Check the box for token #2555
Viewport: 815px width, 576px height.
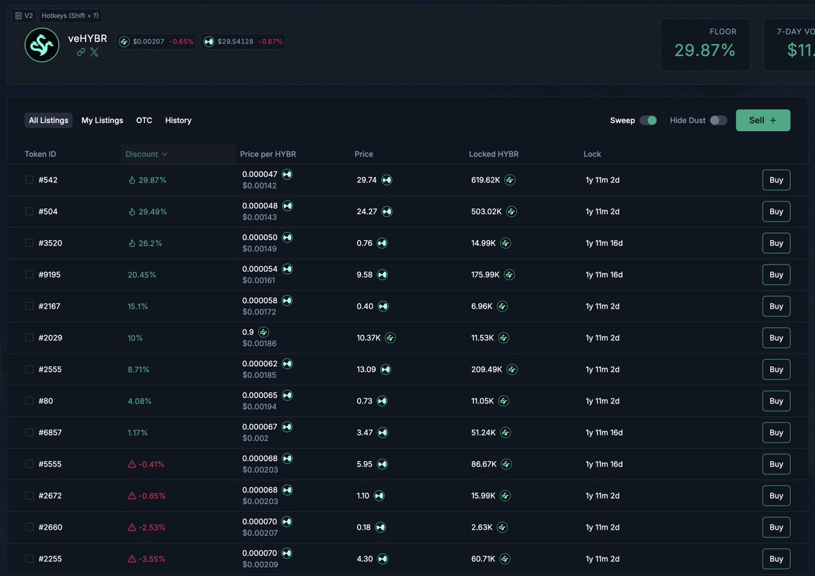click(29, 369)
